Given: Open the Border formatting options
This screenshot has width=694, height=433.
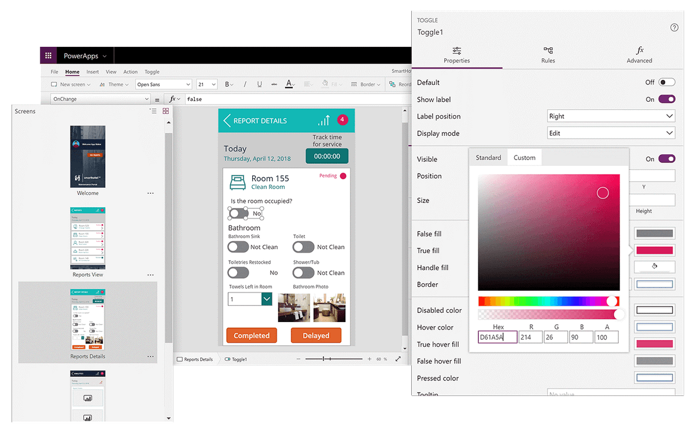Looking at the screenshot, I should pyautogui.click(x=364, y=84).
